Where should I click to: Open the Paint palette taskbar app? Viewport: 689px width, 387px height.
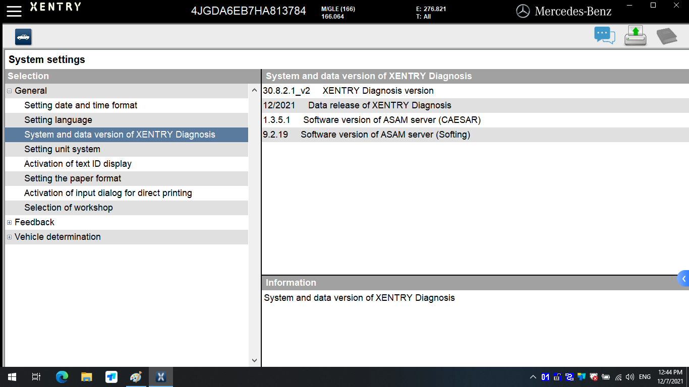pyautogui.click(x=136, y=377)
